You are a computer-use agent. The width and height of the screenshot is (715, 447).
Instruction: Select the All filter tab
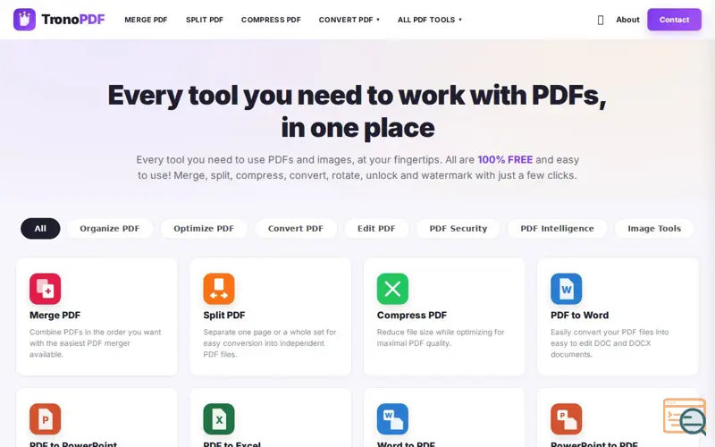(x=40, y=229)
